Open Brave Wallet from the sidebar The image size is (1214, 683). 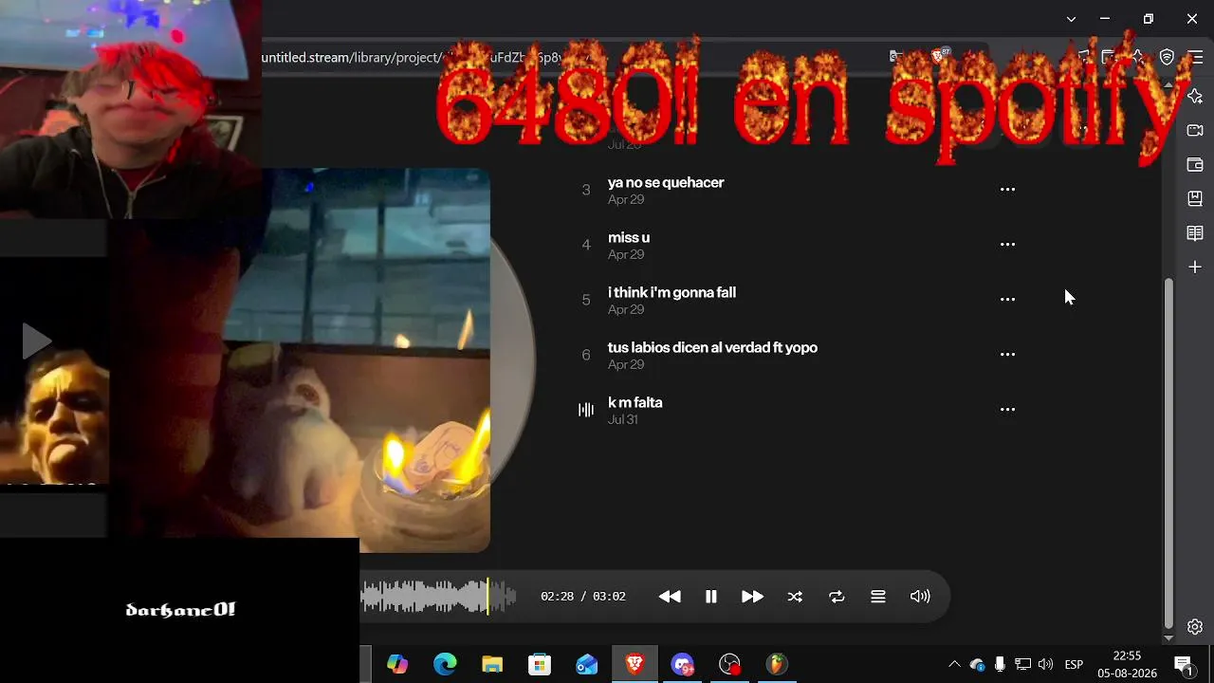[x=1195, y=165]
